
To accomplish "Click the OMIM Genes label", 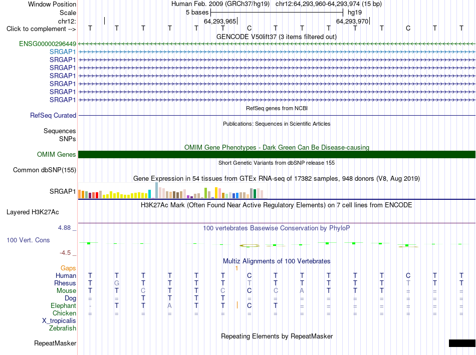I will pos(57,154).
